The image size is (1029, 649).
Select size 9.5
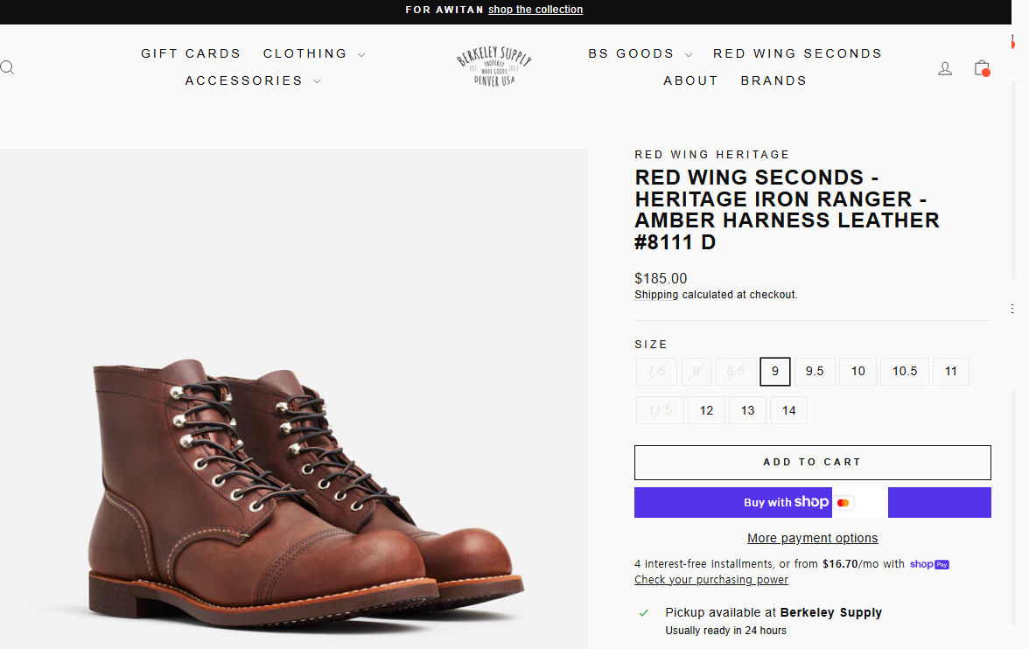click(815, 372)
